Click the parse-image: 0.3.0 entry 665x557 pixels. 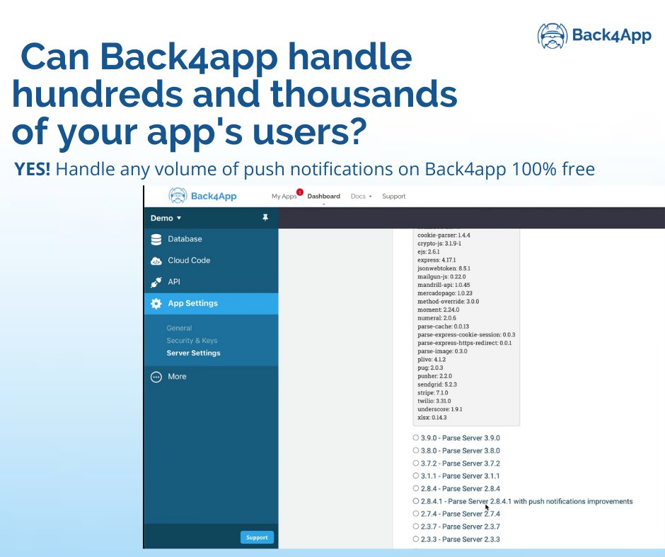[442, 351]
